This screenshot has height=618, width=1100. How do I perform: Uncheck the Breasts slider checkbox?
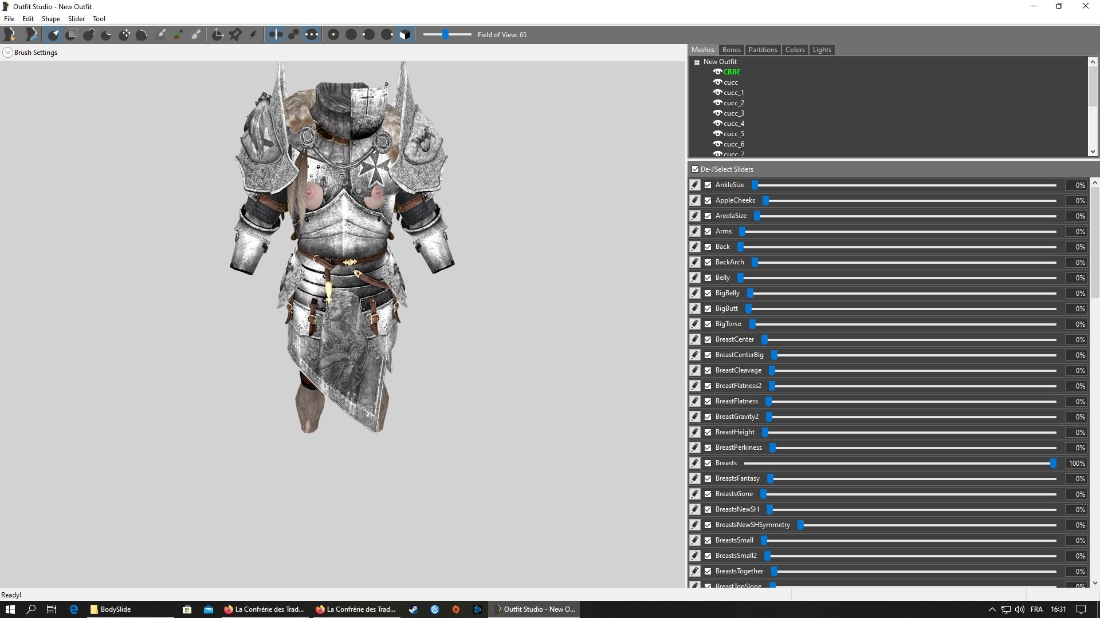click(708, 463)
